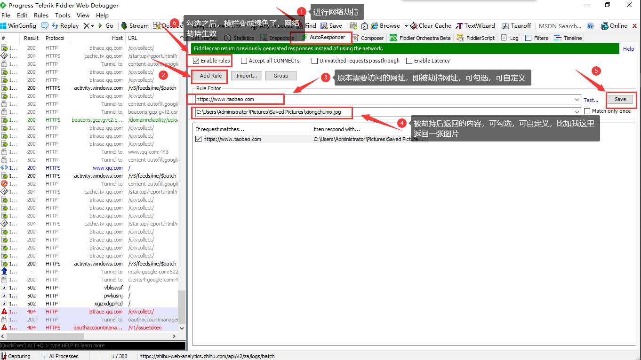Image resolution: width=641 pixels, height=360 pixels.
Task: Open the TextWizard tool
Action: click(x=475, y=26)
